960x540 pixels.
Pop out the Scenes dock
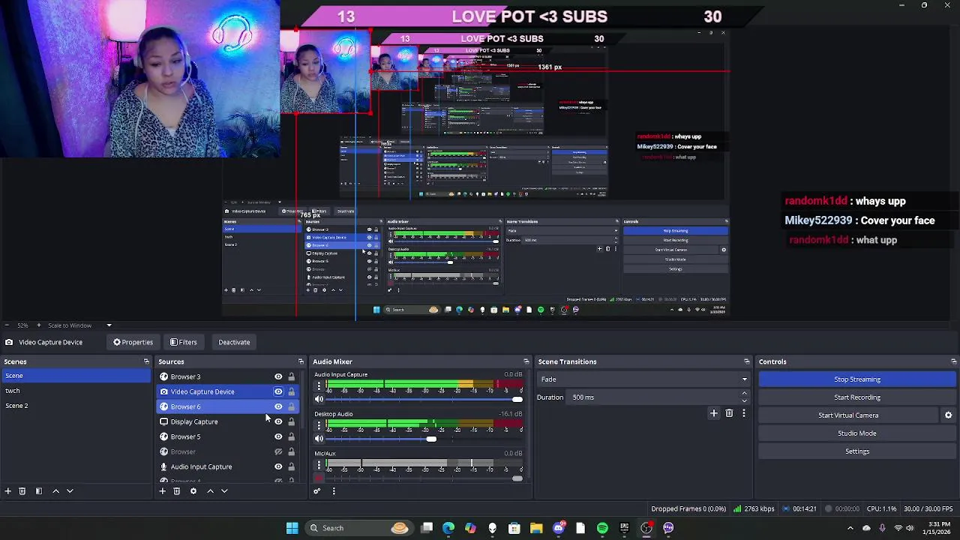coord(146,361)
